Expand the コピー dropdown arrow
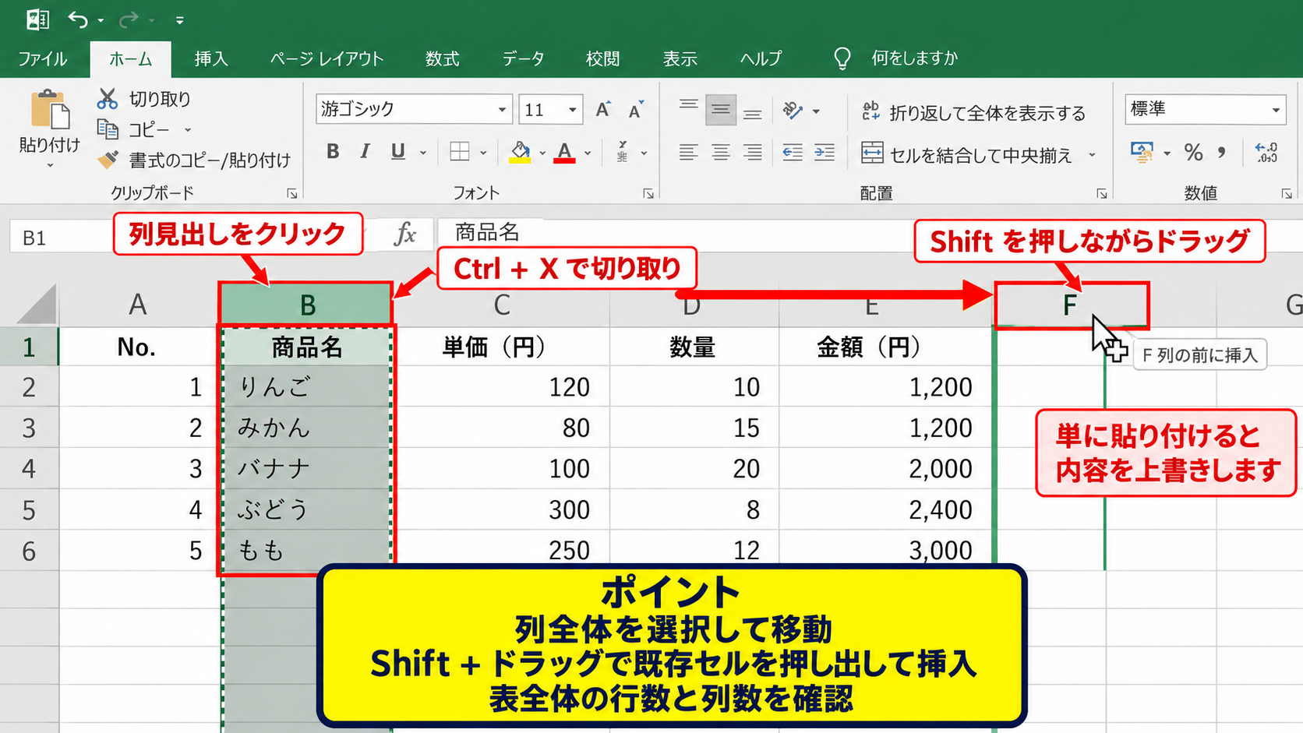The width and height of the screenshot is (1303, 733). 188,130
